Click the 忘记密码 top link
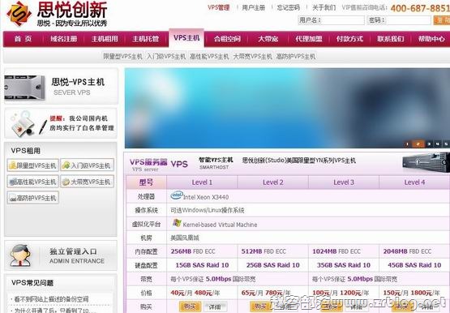 click(288, 8)
